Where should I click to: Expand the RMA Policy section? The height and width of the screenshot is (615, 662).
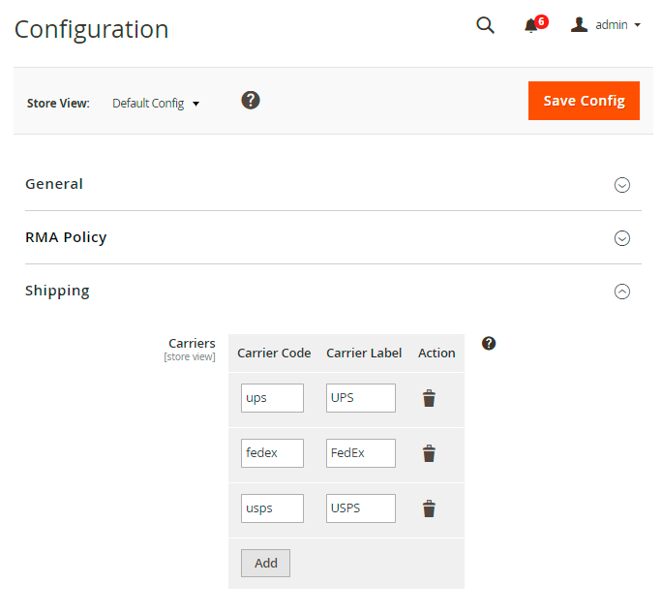click(622, 238)
